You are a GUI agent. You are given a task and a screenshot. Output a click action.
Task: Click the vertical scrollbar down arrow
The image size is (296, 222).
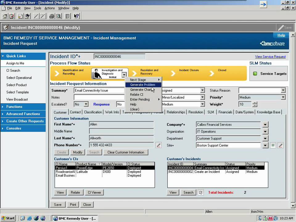coord(293,206)
